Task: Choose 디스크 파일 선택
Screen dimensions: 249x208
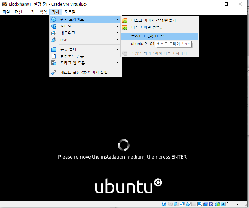Action: tap(159, 27)
